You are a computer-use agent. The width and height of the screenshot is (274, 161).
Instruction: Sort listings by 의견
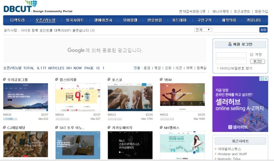178,68
